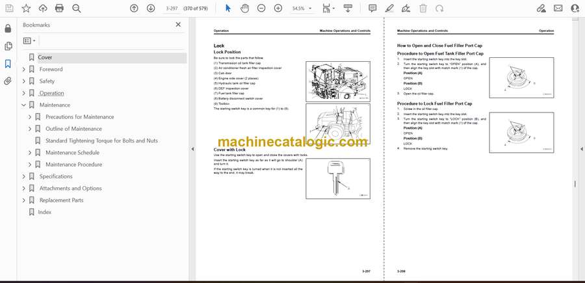The image size is (585, 283).
Task: Open the bookmarks options menu dropdown
Action: point(30,40)
